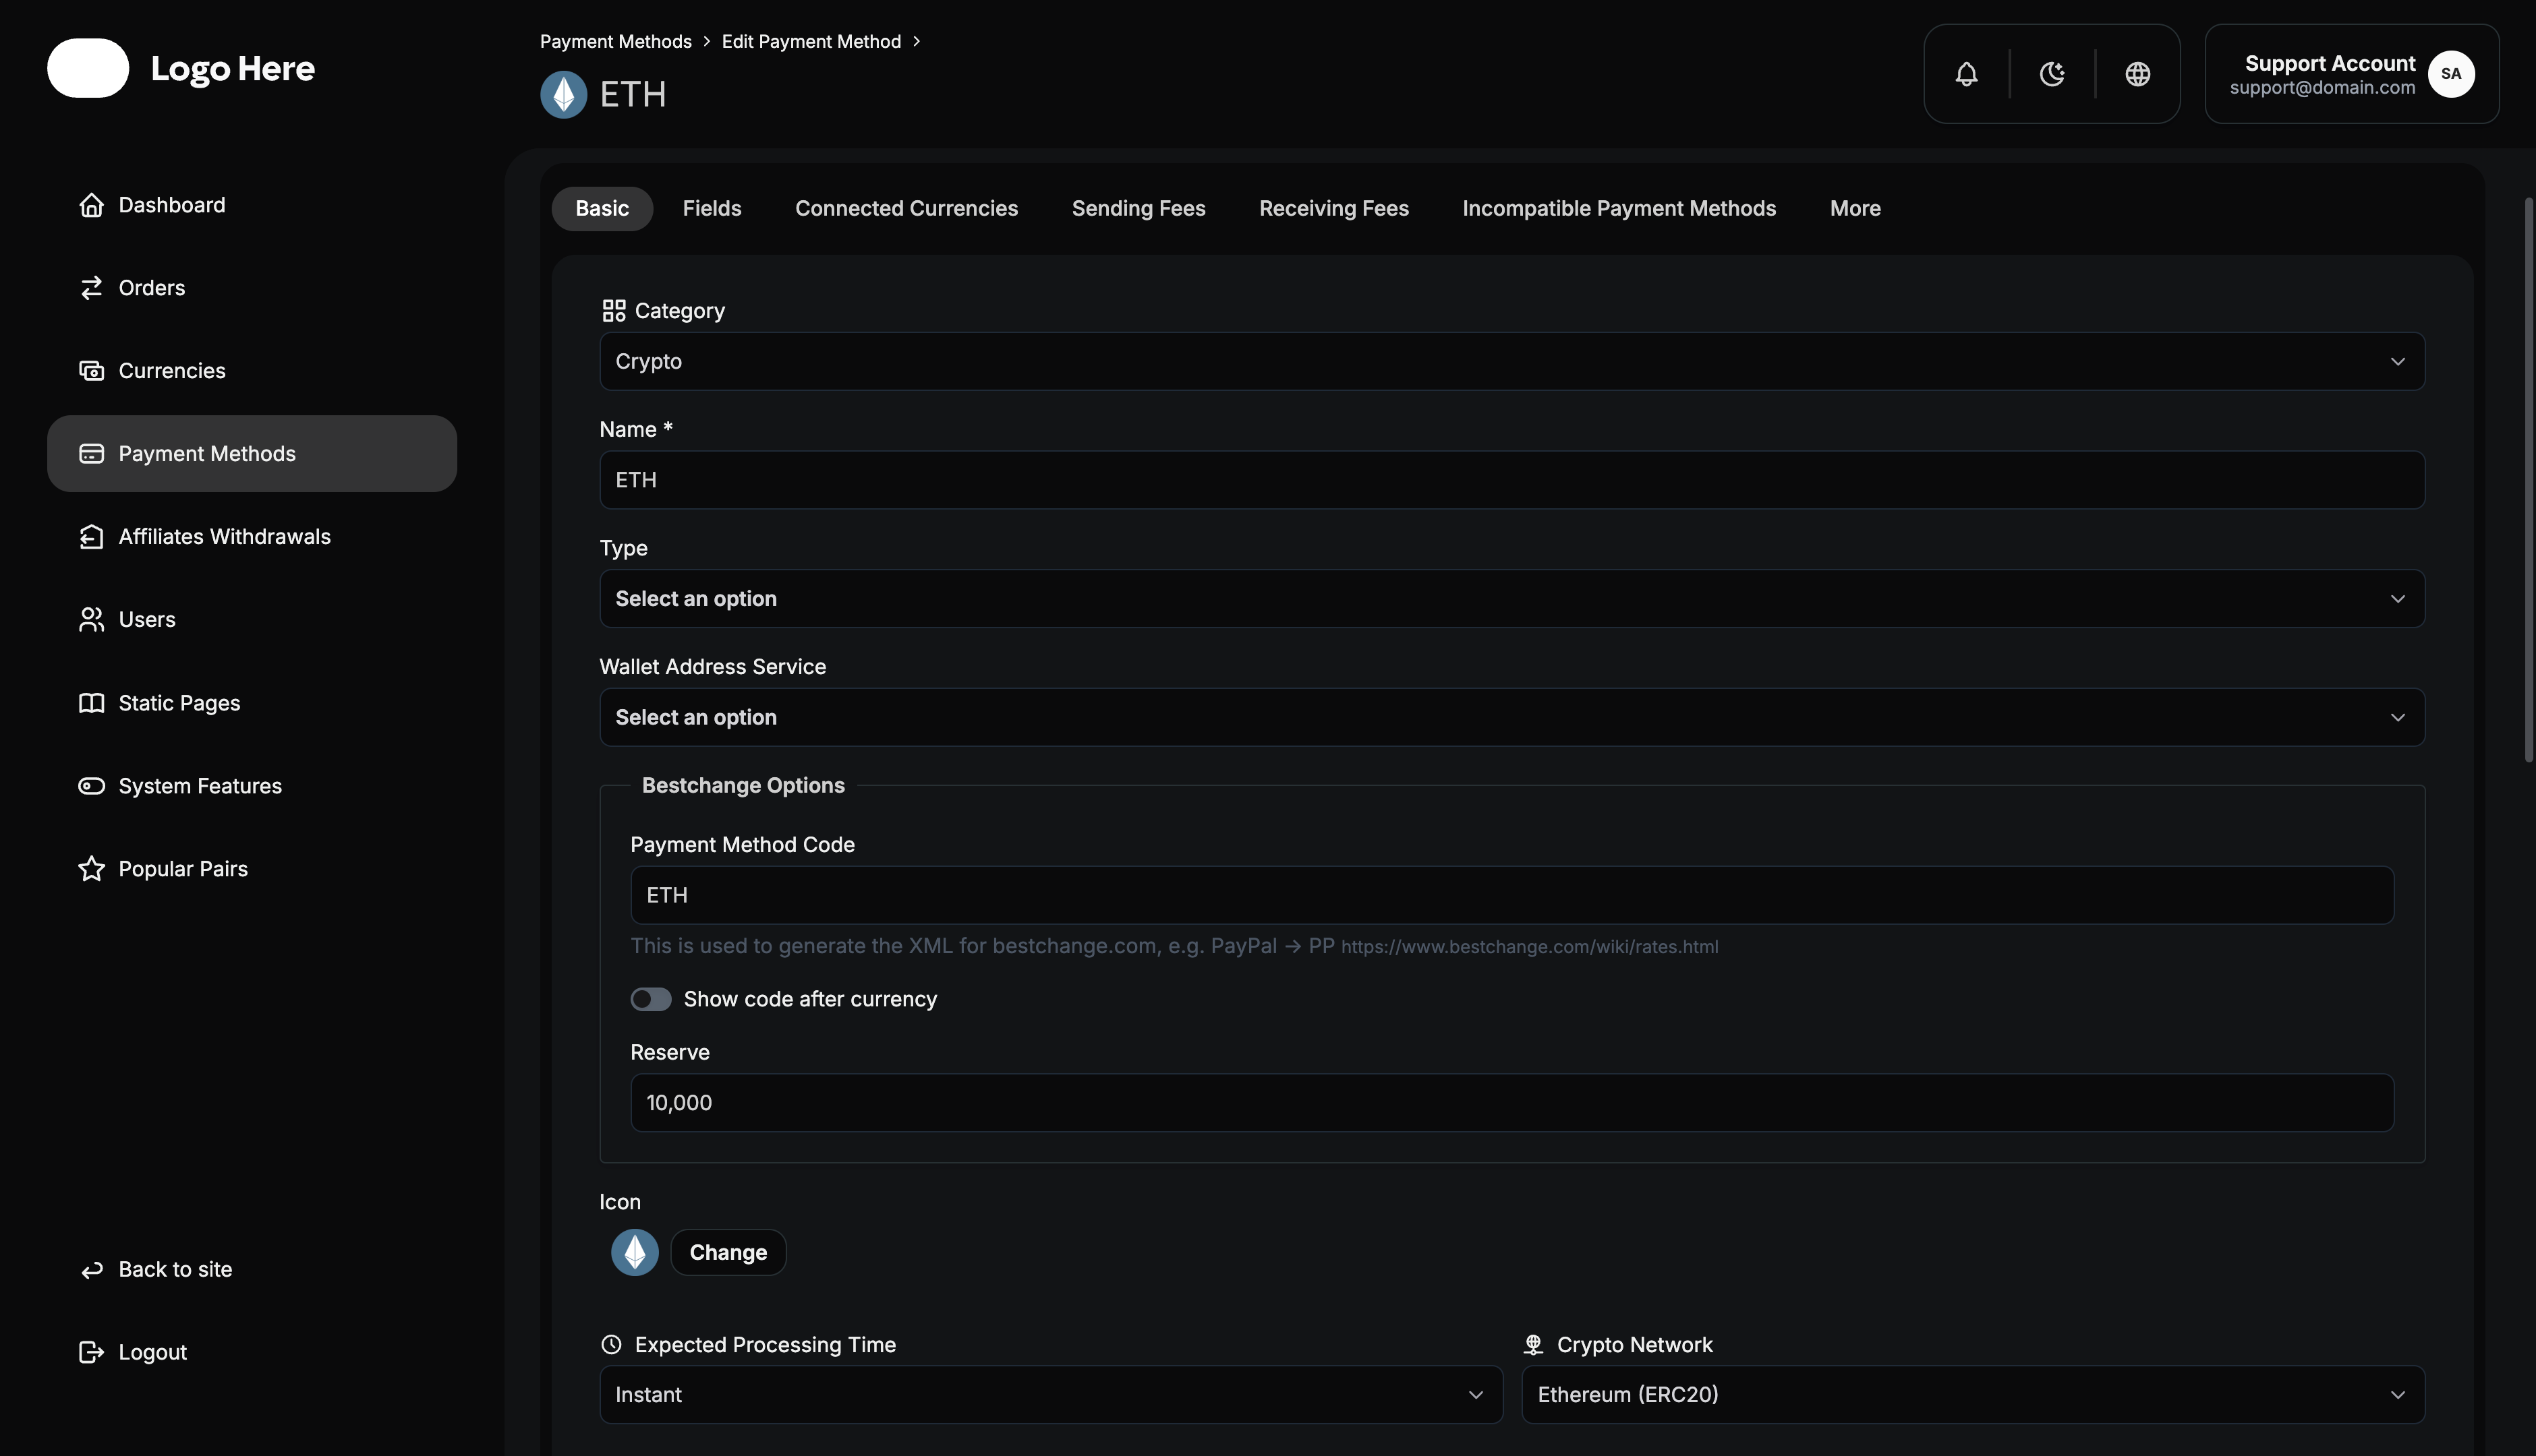This screenshot has height=1456, width=2536.
Task: Enable Show code after currency
Action: coord(650,998)
